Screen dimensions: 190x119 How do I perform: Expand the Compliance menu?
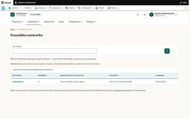pyautogui.click(x=75, y=22)
